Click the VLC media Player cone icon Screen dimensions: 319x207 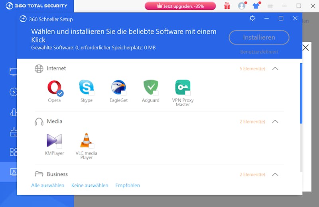(86, 140)
